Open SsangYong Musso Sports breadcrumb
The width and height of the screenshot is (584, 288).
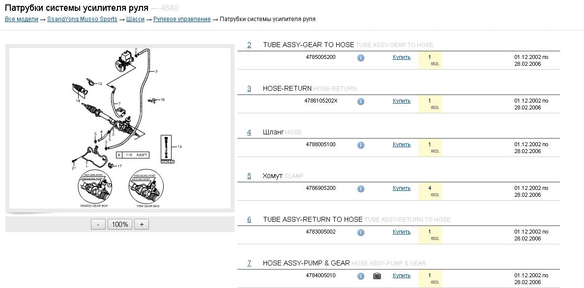coord(82,19)
